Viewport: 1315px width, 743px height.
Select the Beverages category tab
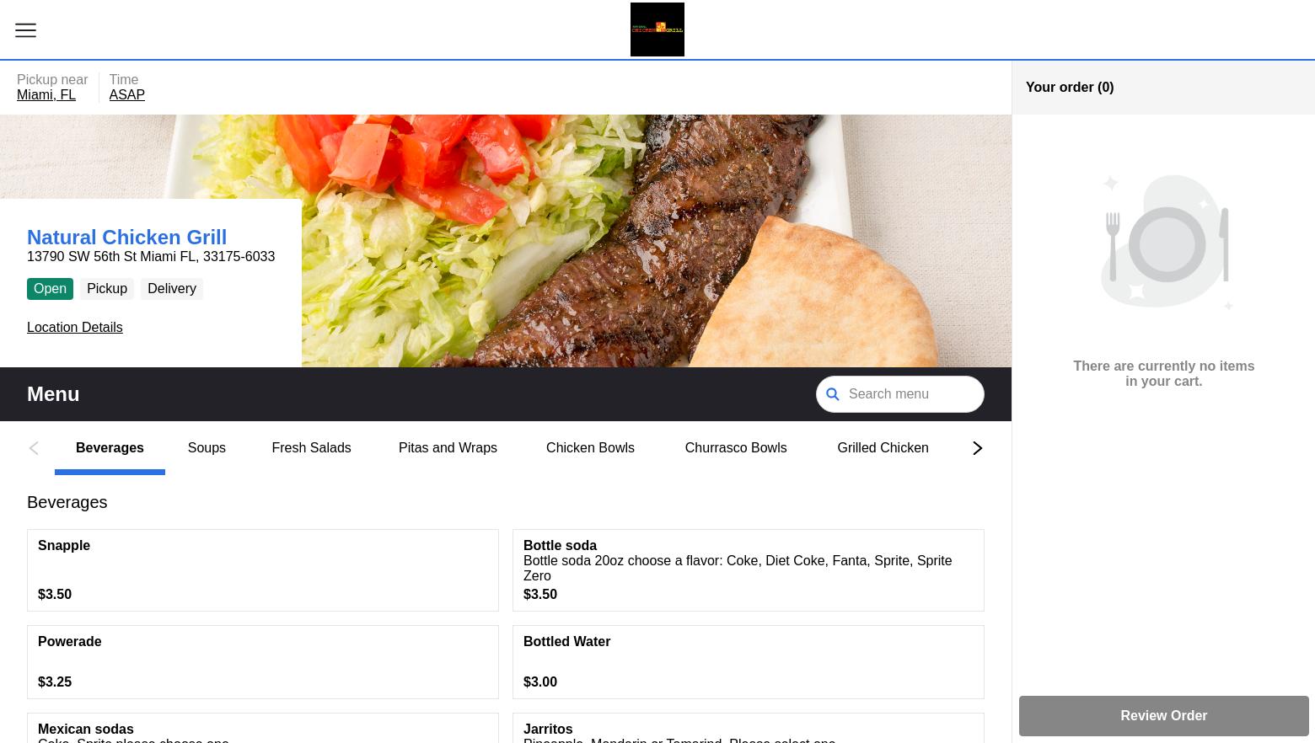click(110, 448)
